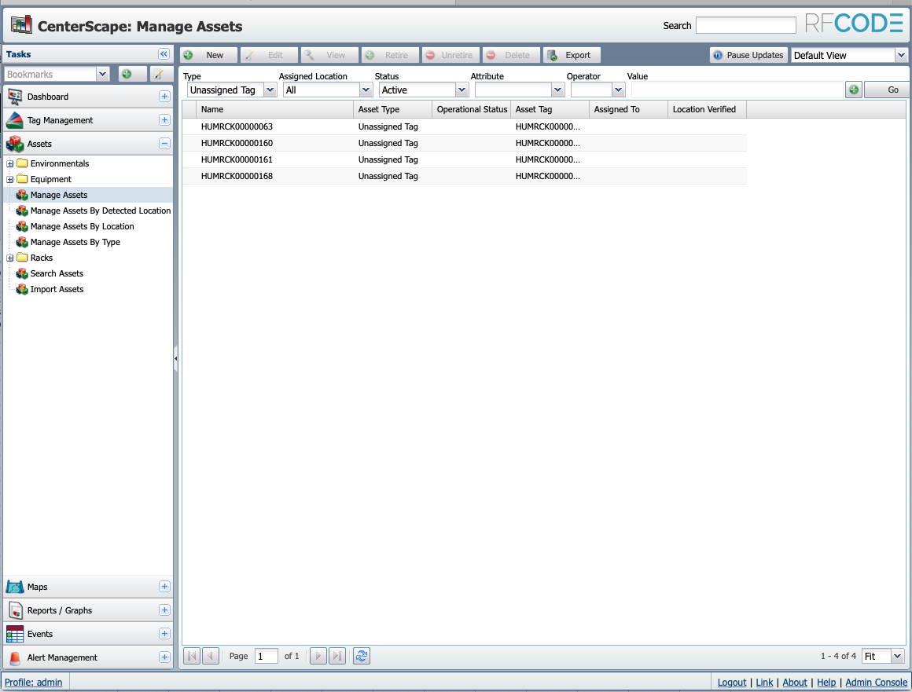
Task: Click the CenterScape logo icon in header
Action: click(x=21, y=25)
